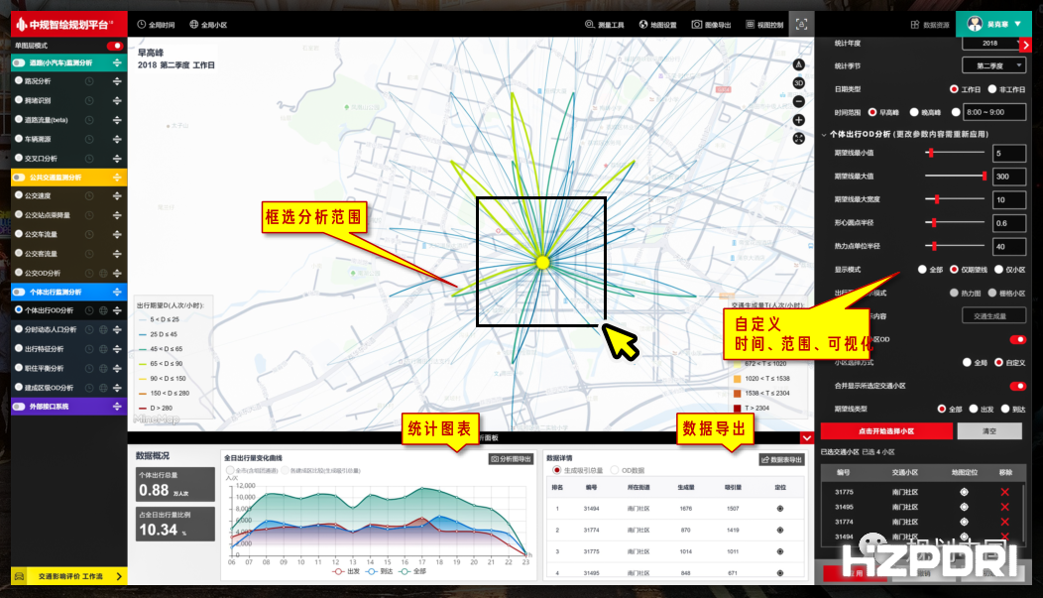Image resolution: width=1043 pixels, height=598 pixels.
Task: Open the 全局时间 menu item
Action: tap(155, 24)
